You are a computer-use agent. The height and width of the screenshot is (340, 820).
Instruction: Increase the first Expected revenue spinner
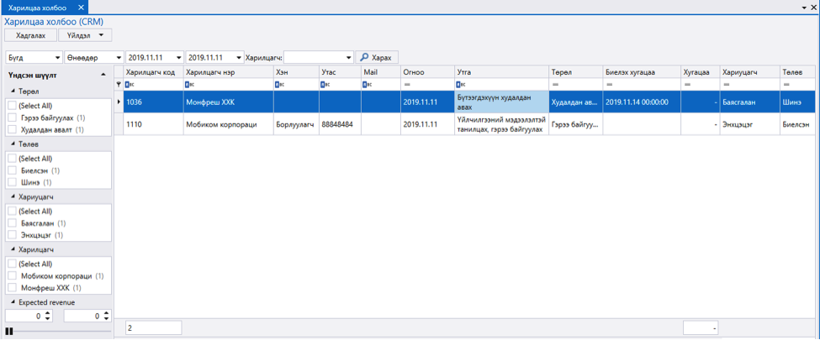(x=48, y=313)
